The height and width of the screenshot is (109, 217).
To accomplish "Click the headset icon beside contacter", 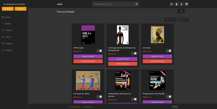I will (3, 50).
